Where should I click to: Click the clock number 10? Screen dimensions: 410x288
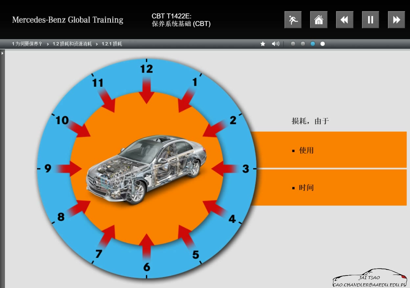point(62,120)
